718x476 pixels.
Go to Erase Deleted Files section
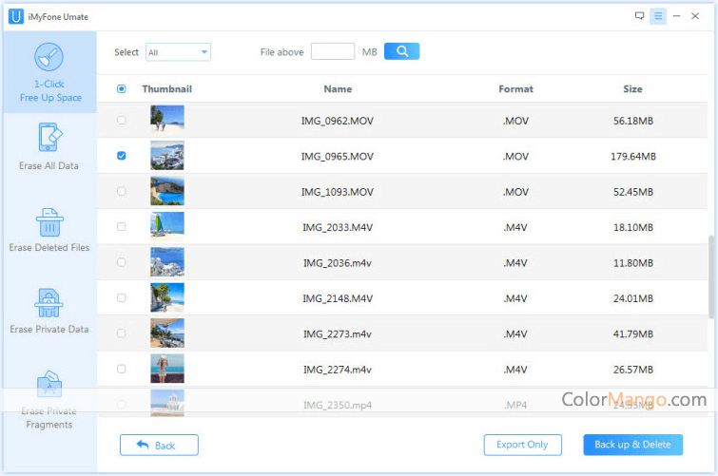[x=49, y=229]
